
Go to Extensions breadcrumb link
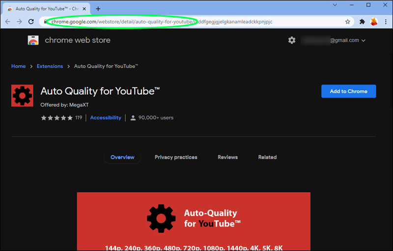[x=50, y=66]
